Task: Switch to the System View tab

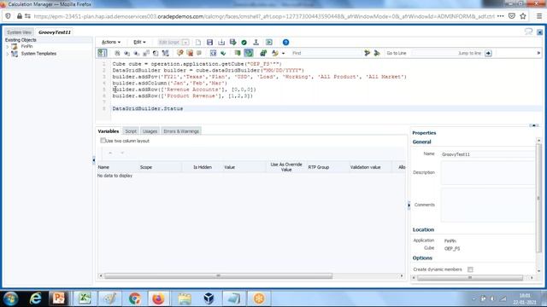Action: [19, 32]
